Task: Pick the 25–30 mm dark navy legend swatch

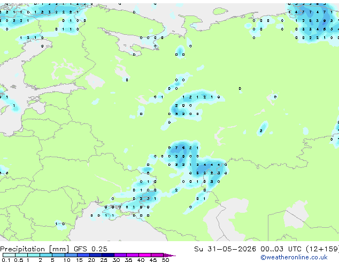Action: (108, 255)
